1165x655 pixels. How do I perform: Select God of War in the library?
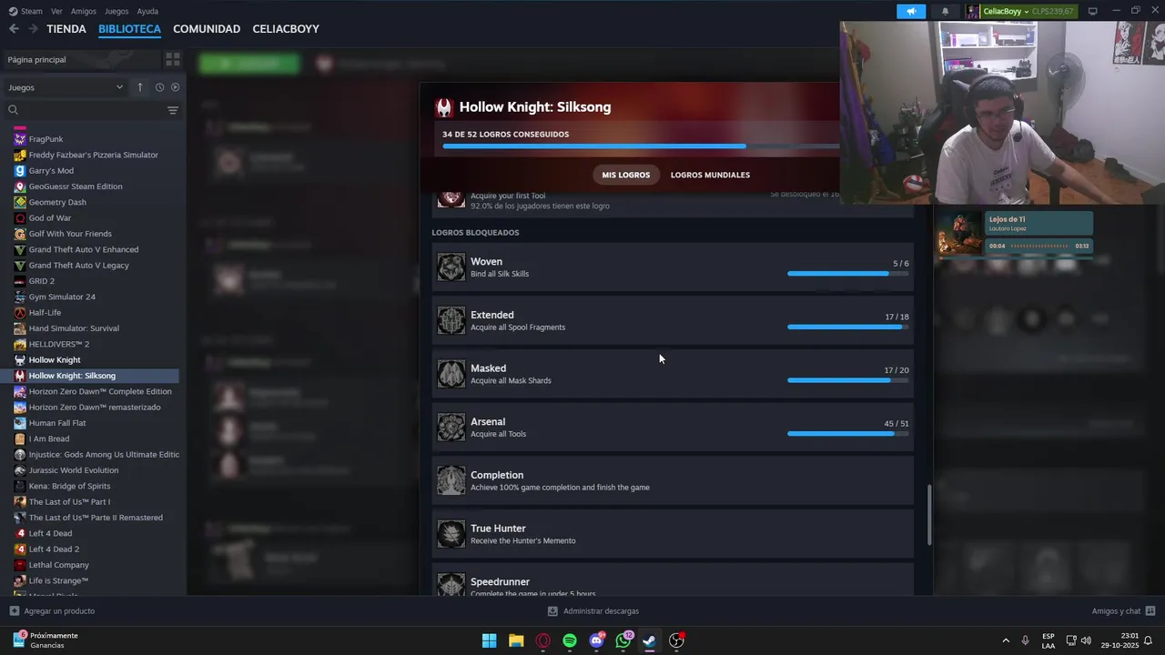(x=49, y=217)
